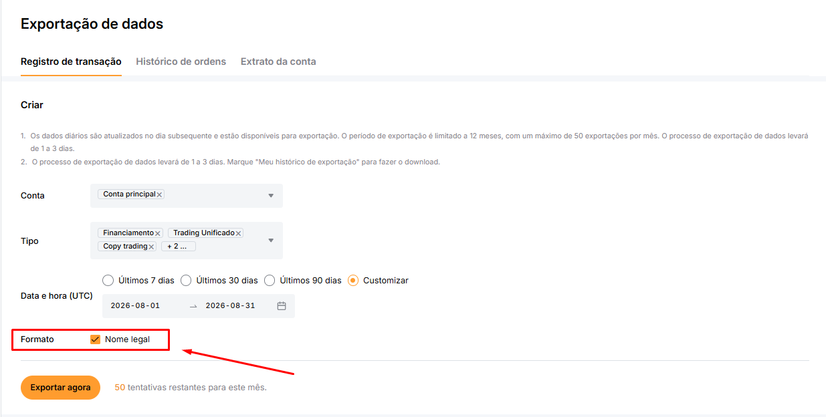Switch to Registro de transação tab
Viewport: 826px width, 417px height.
pyautogui.click(x=71, y=61)
